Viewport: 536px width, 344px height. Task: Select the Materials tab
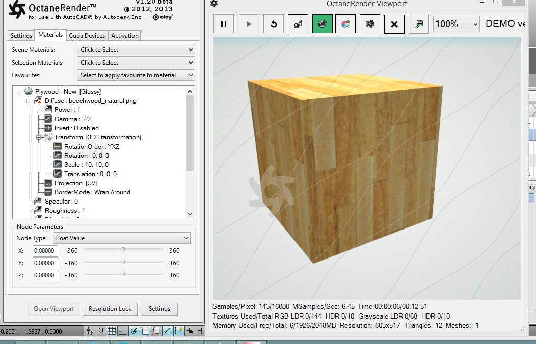click(50, 35)
